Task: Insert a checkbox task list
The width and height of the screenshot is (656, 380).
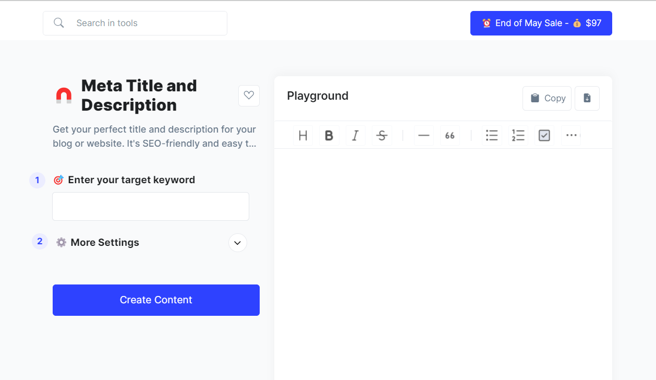Action: [544, 136]
